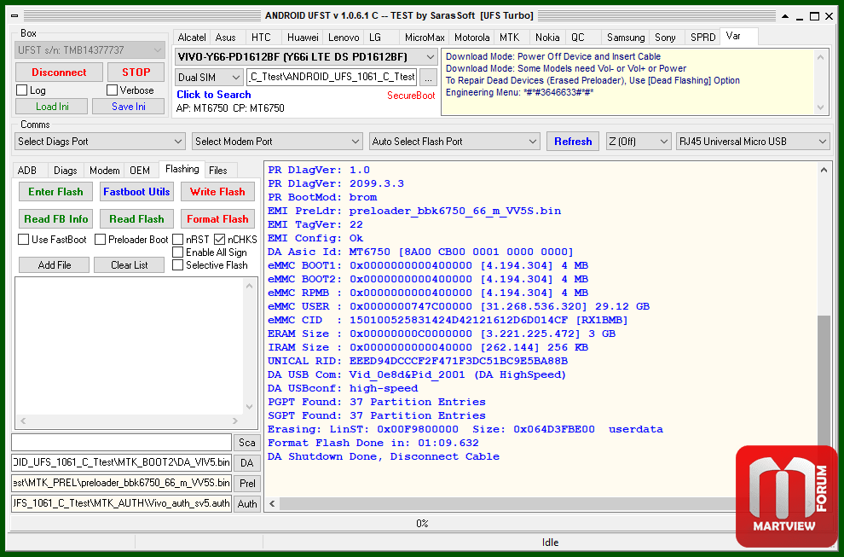This screenshot has height=557, width=844.
Task: Click the Clear List button
Action: point(130,265)
